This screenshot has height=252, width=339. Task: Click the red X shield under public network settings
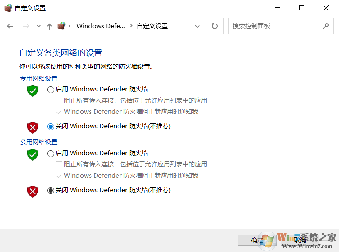coord(32,191)
